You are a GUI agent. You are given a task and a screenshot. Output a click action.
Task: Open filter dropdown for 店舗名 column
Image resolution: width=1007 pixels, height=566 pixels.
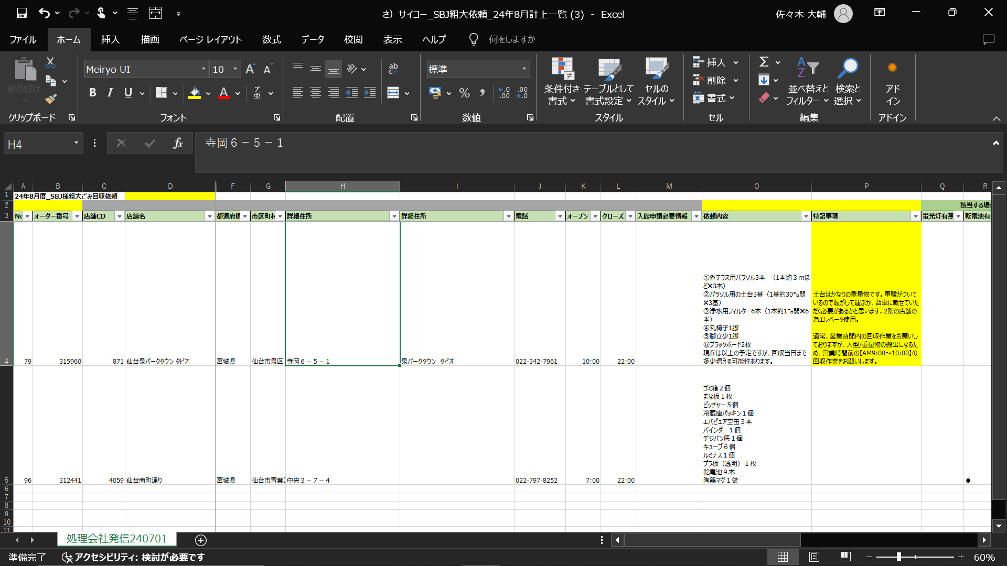click(x=209, y=216)
